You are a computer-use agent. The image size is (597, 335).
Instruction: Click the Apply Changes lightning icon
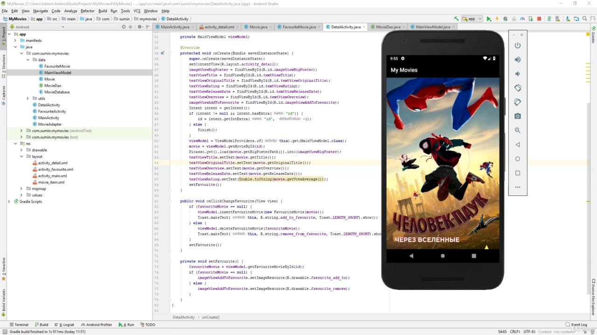(497, 19)
